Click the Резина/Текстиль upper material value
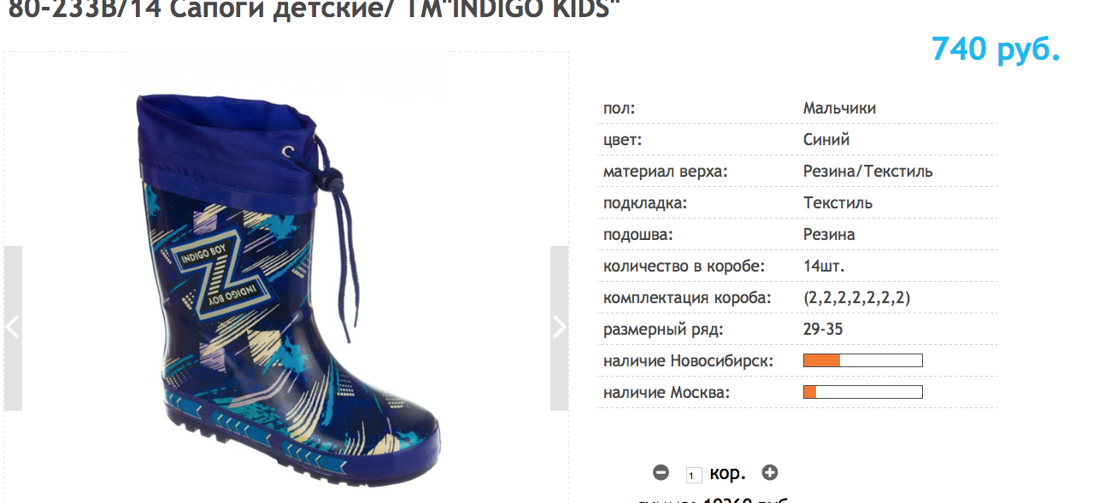 pyautogui.click(x=868, y=172)
